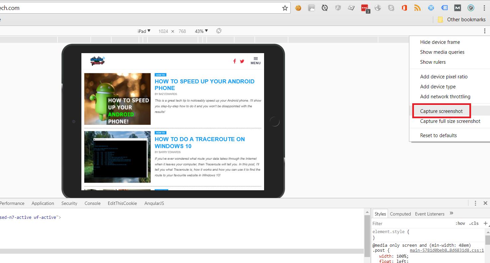This screenshot has width=490, height=263.
Task: Select Hide device frame
Action: click(x=440, y=42)
